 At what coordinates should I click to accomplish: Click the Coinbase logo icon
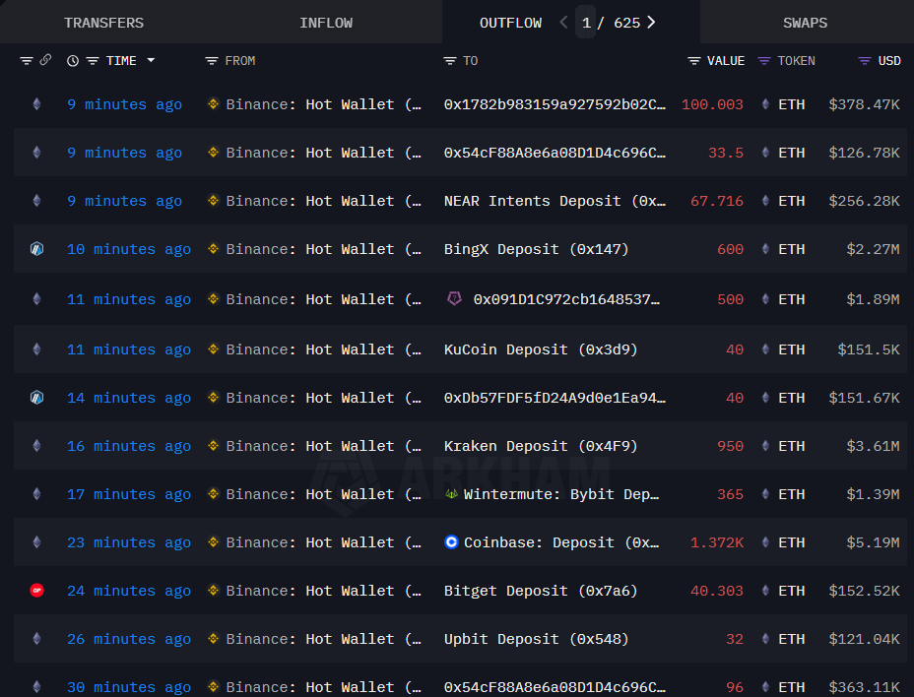pos(451,542)
